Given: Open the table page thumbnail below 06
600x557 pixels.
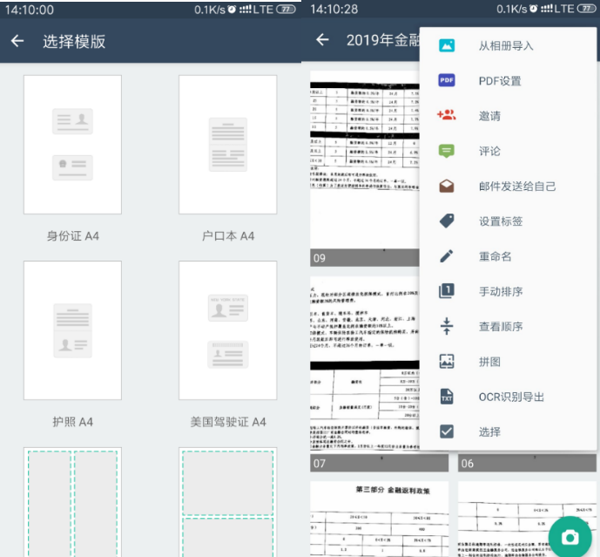Looking at the screenshot, I should pos(527,519).
